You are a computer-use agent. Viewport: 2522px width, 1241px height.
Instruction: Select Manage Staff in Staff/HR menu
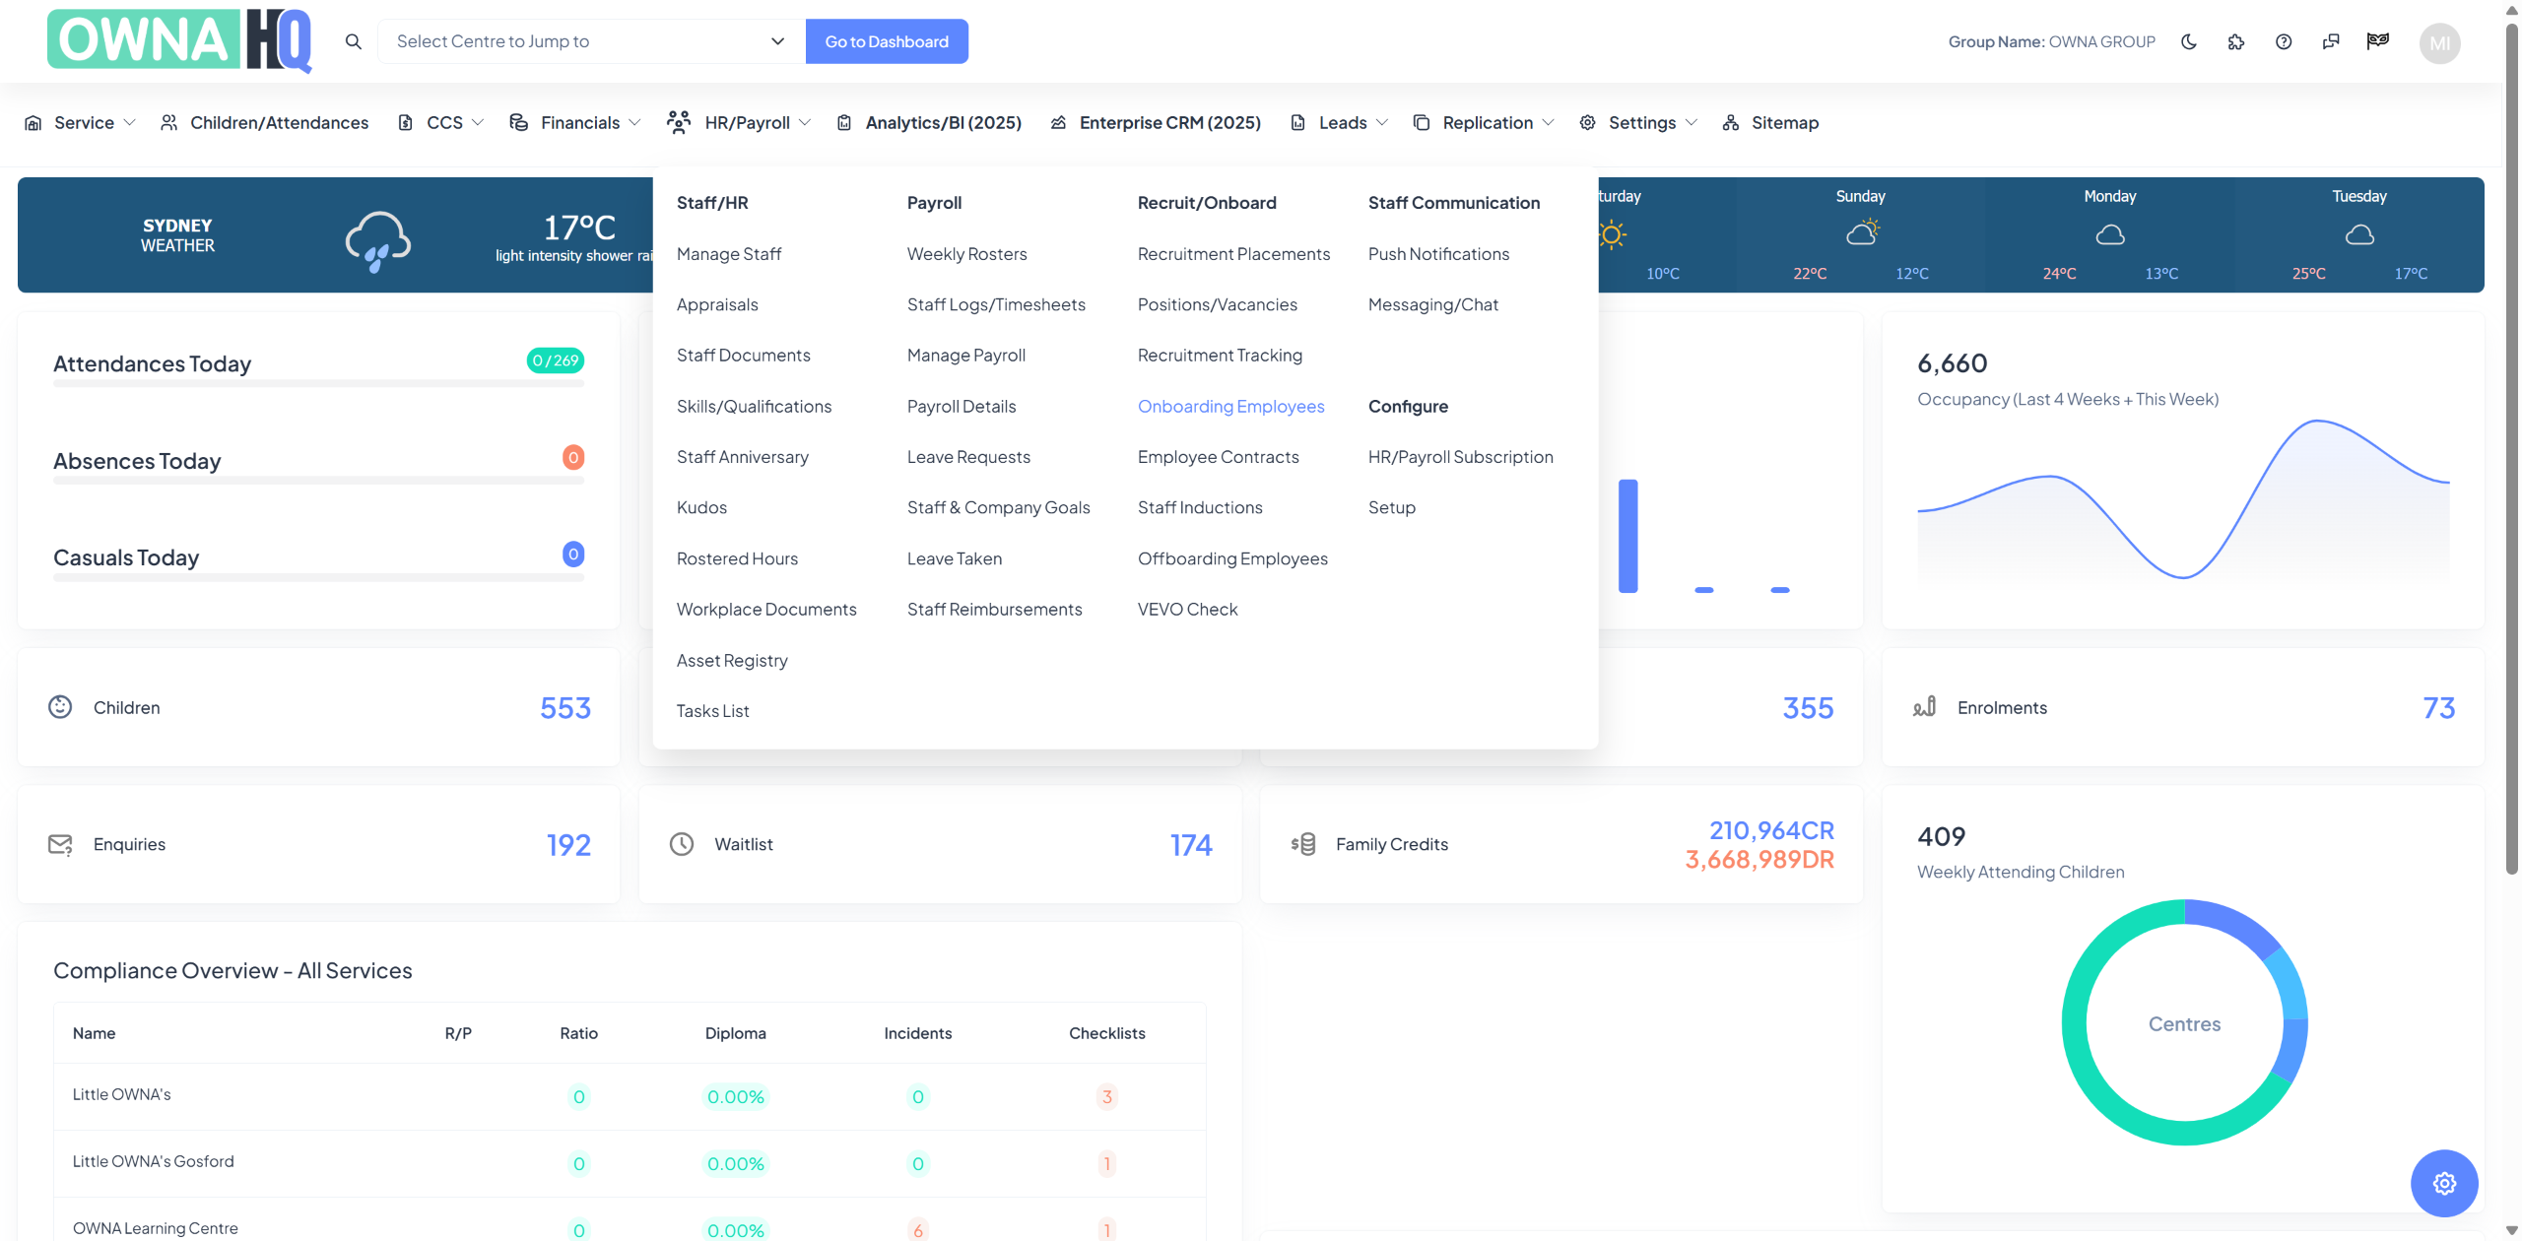pos(729,254)
